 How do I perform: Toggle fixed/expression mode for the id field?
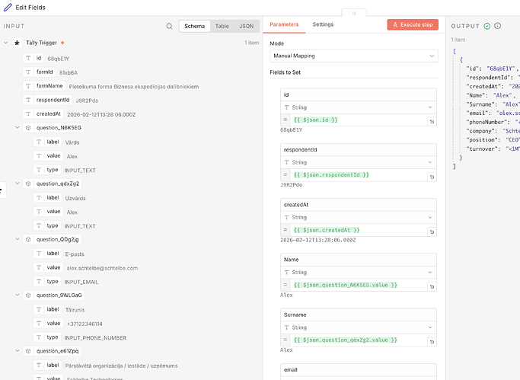286,121
